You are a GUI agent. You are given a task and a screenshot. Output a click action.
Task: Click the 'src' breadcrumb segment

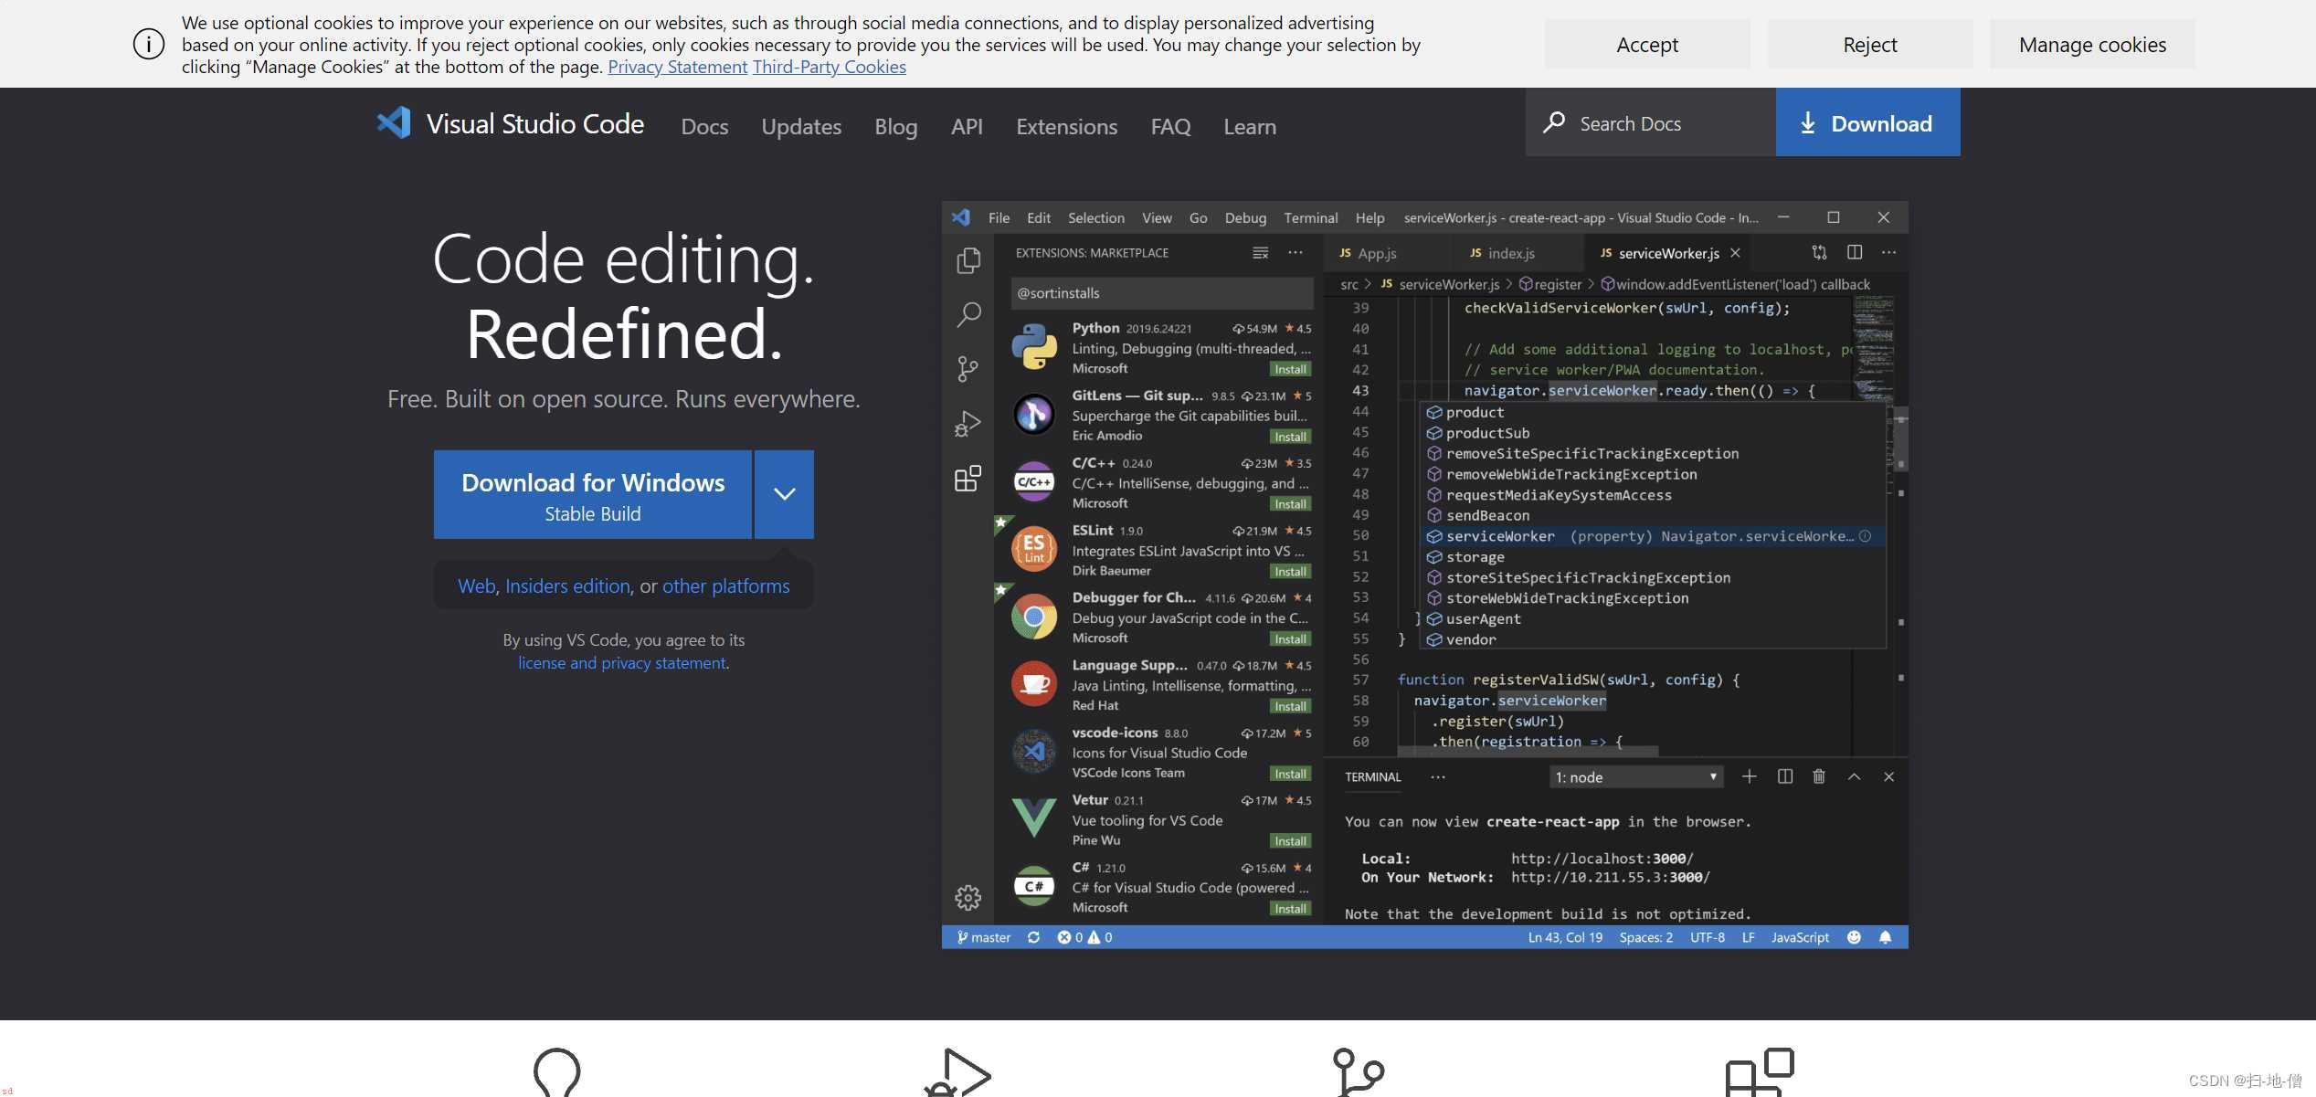1349,284
